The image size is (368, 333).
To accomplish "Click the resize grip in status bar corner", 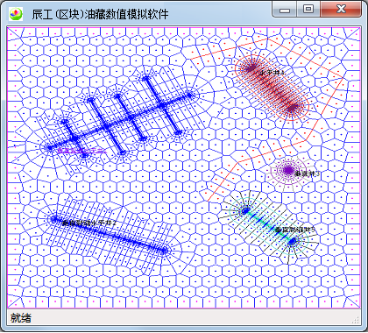I will click(x=356, y=320).
